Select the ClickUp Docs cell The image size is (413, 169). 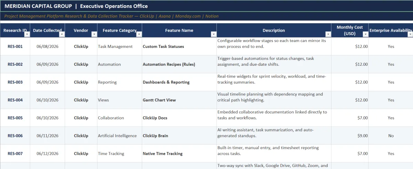(179, 118)
